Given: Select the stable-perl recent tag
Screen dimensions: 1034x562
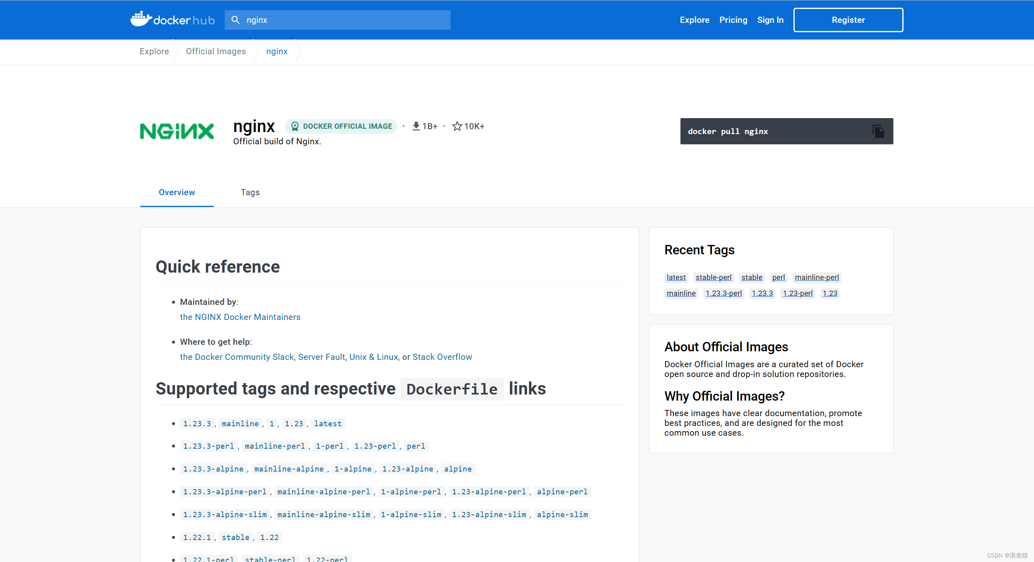Looking at the screenshot, I should 714,278.
